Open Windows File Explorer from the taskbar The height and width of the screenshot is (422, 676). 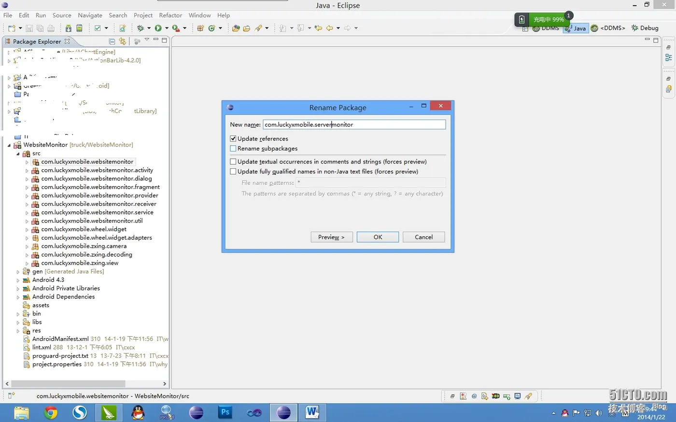(21, 413)
